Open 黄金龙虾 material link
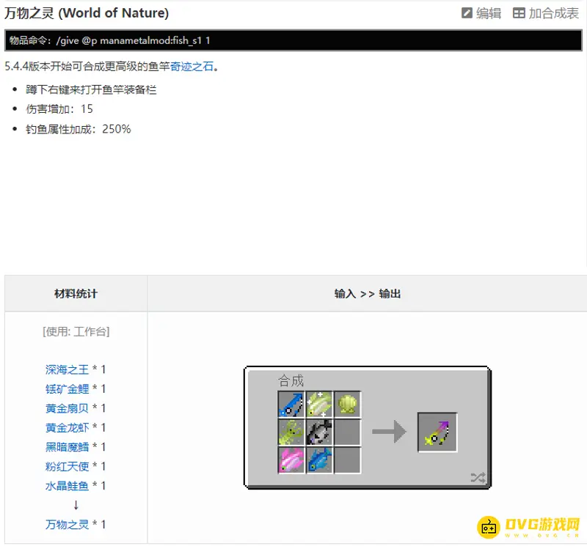The height and width of the screenshot is (546, 587). coord(67,427)
